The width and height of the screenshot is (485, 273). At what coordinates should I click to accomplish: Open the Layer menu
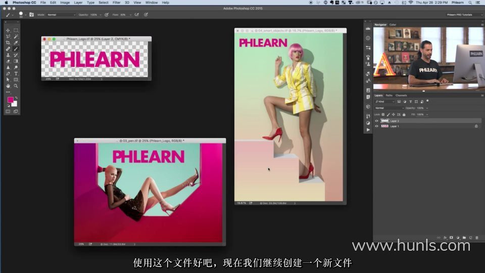(x=78, y=3)
